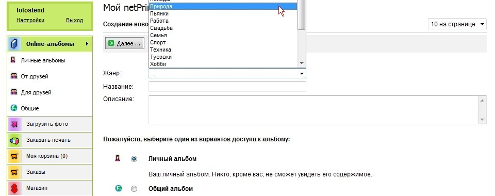Click Описание field scroll down arrow

(483, 120)
